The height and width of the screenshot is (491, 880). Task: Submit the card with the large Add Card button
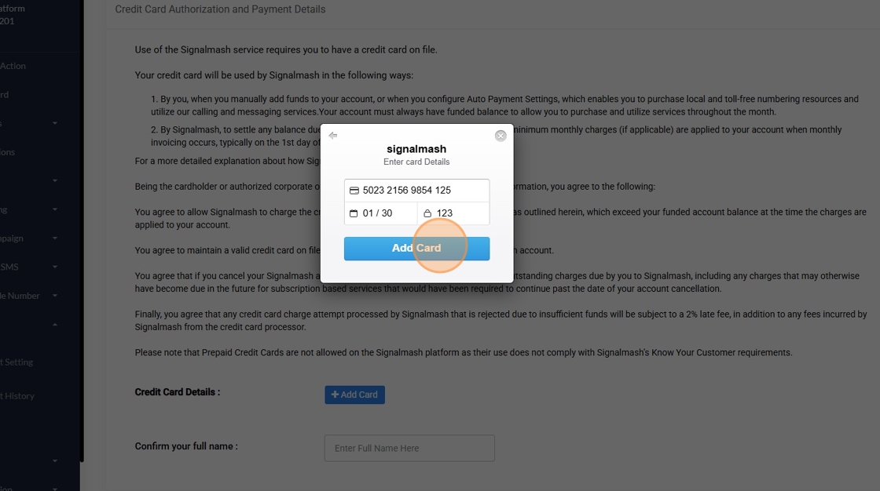[x=416, y=249]
